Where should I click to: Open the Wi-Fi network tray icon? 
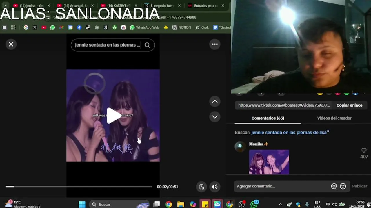[x=328, y=205]
